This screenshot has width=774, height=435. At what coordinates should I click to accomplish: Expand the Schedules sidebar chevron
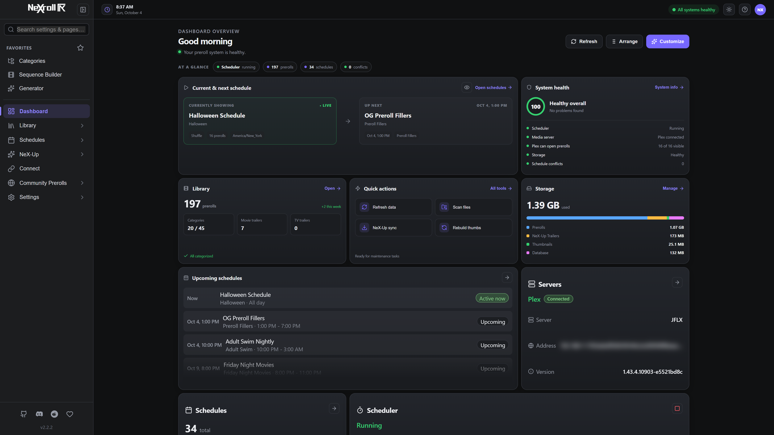82,140
